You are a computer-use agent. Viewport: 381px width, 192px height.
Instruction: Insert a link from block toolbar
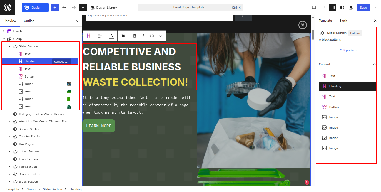tap(152, 36)
